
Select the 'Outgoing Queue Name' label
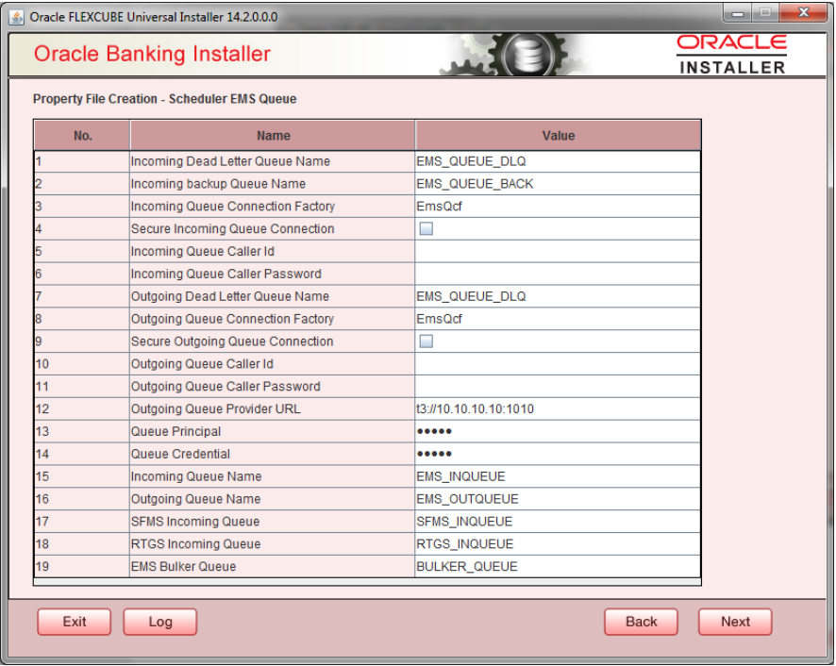tap(195, 499)
